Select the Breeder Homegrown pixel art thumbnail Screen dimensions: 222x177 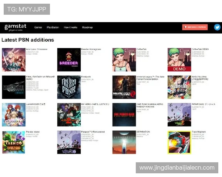69,59
